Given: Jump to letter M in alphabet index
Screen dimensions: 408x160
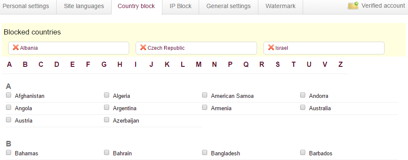Looking at the screenshot, I should 199,64.
